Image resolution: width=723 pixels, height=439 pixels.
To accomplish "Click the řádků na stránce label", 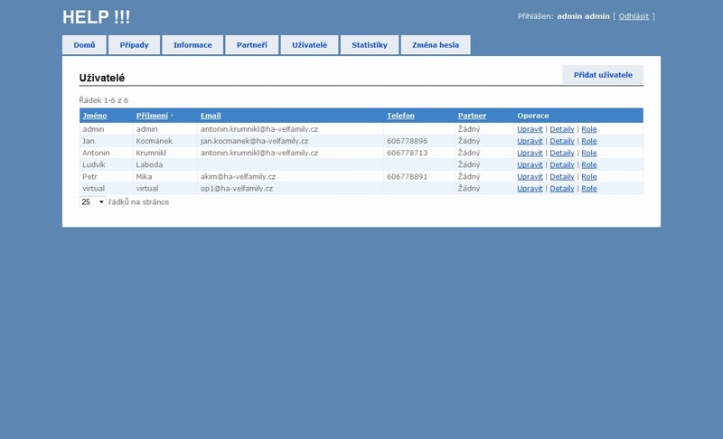I will 139,201.
